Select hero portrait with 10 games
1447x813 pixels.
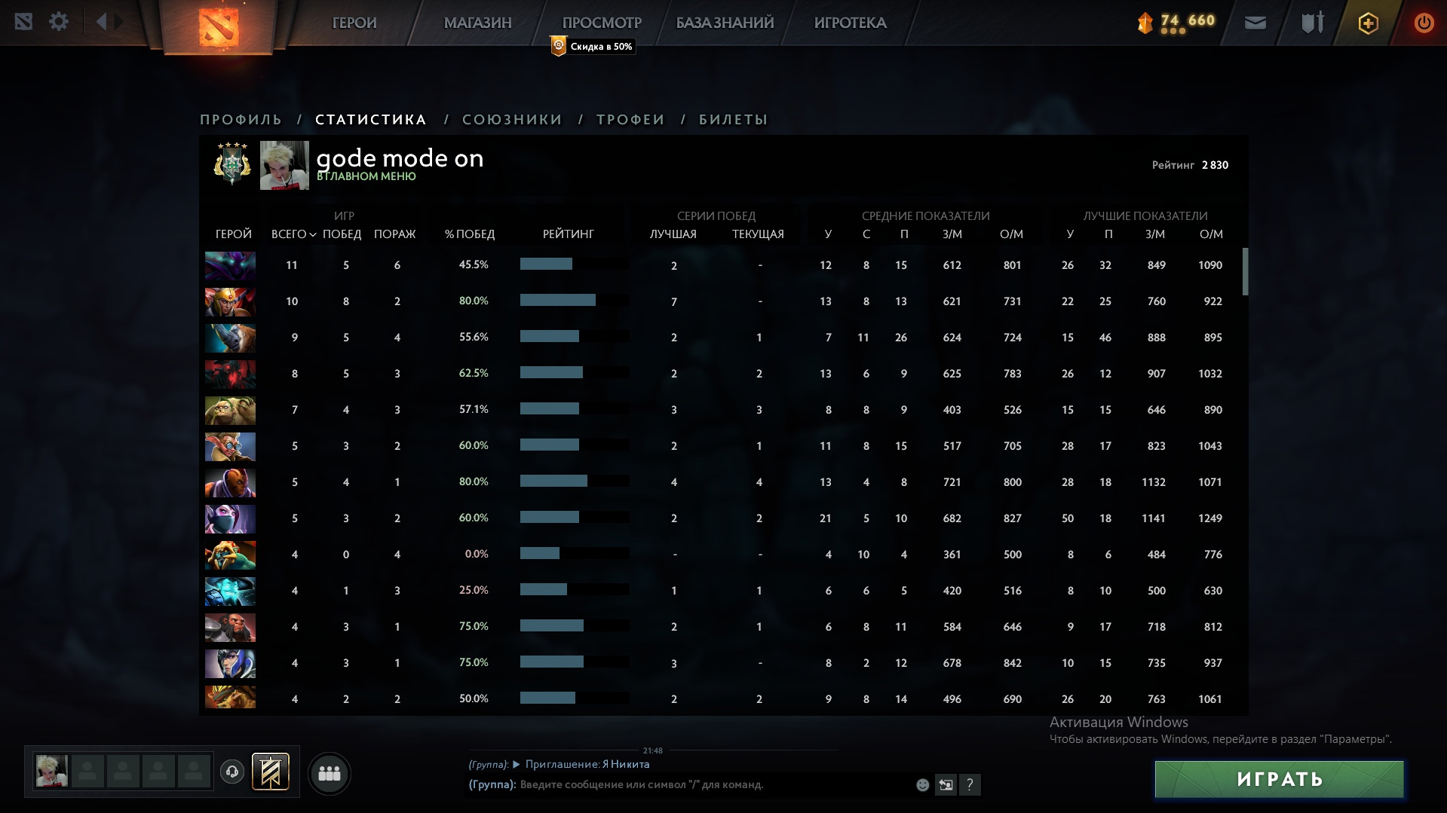(230, 301)
